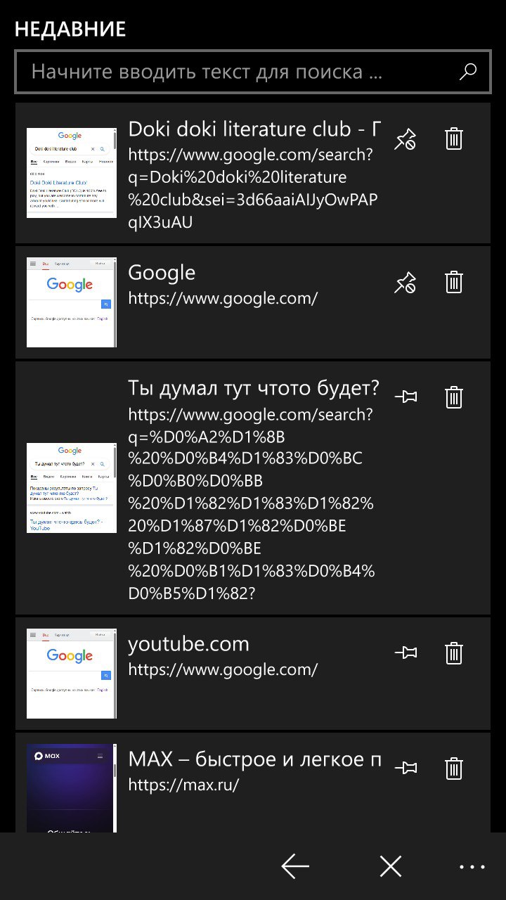Delete the Doki doki literature club entry
506x900 pixels.
pyautogui.click(x=454, y=139)
